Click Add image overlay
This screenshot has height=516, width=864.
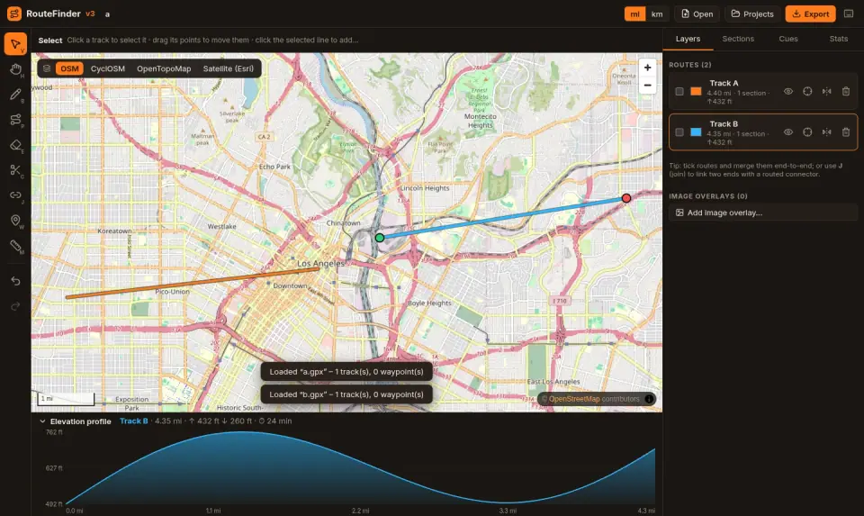pos(763,213)
